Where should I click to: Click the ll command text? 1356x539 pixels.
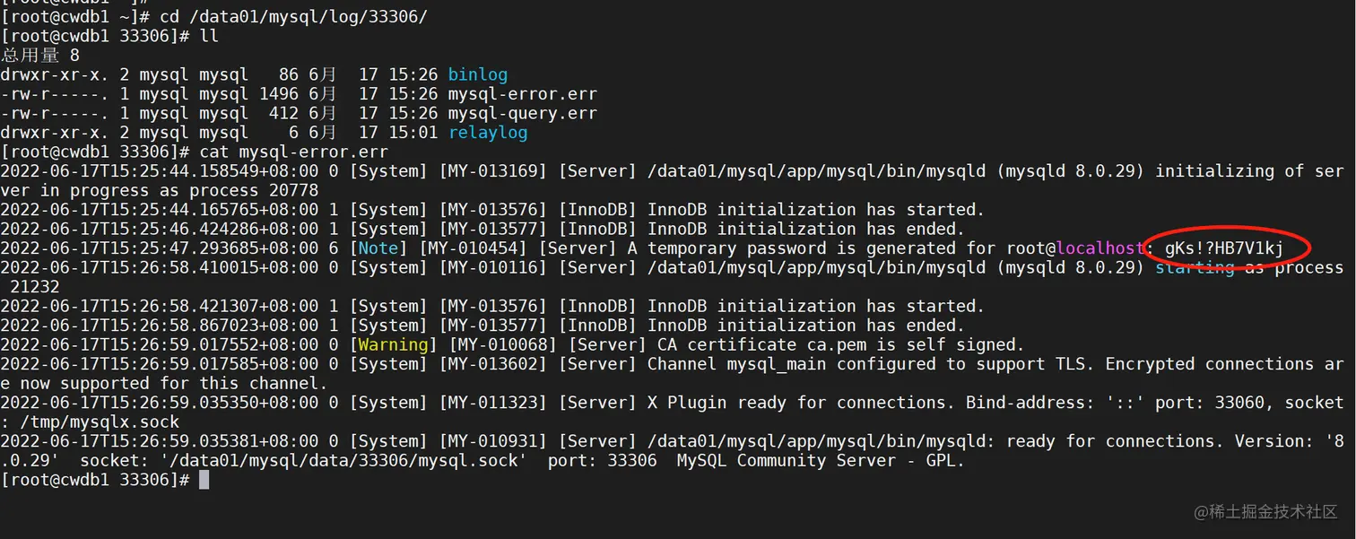pyautogui.click(x=209, y=36)
